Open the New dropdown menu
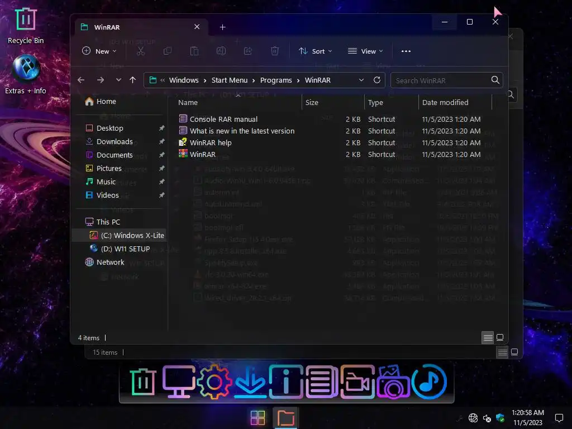 [99, 51]
